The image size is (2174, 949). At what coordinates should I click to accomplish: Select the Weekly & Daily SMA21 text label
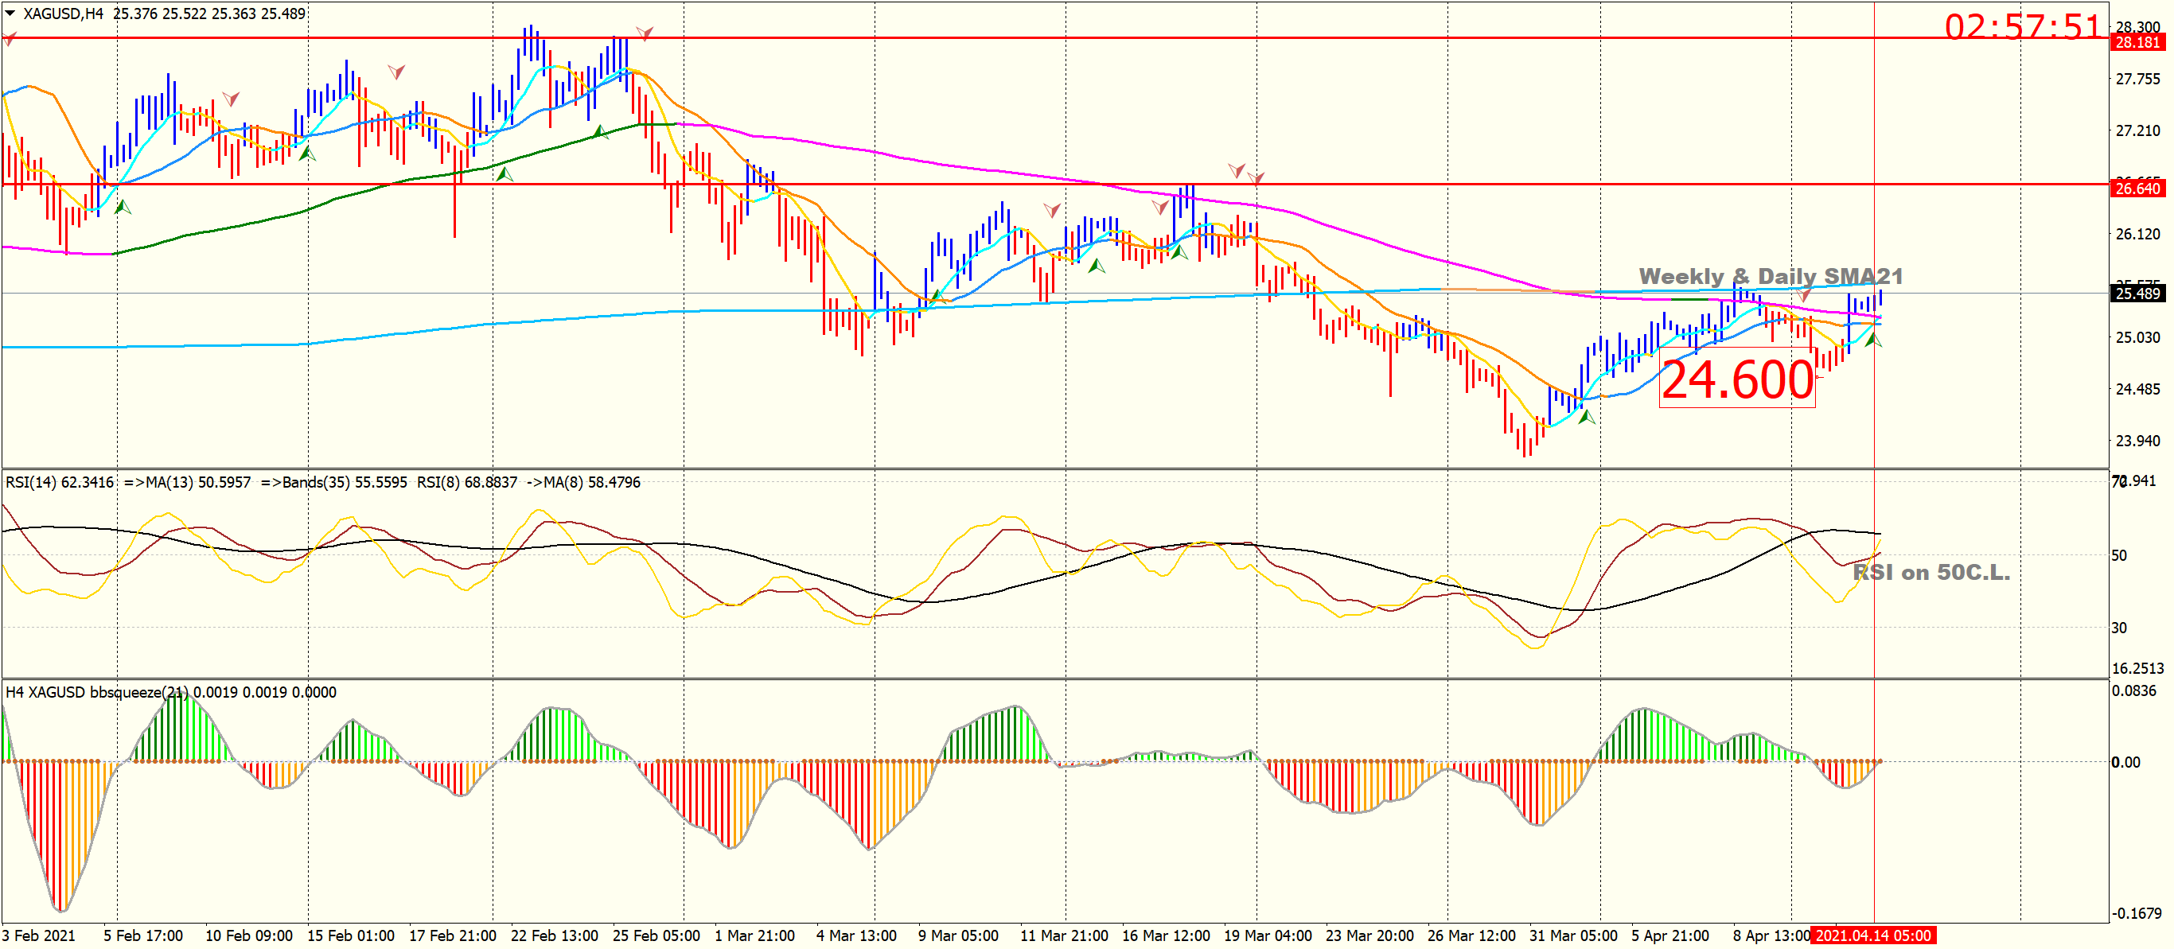1770,277
